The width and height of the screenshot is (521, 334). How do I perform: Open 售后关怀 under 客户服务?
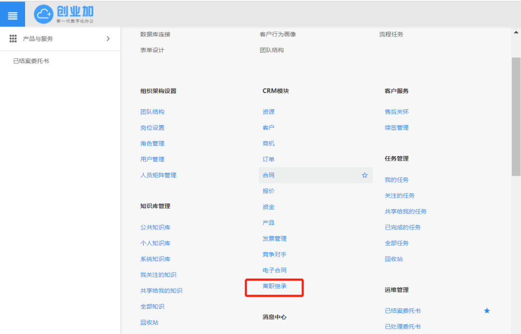(x=397, y=112)
